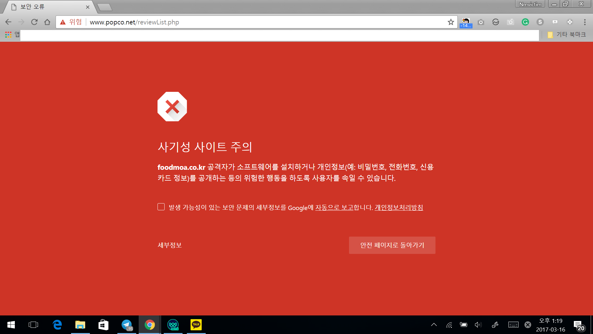Open Telegram from the taskbar
The width and height of the screenshot is (593, 334).
coord(127,325)
